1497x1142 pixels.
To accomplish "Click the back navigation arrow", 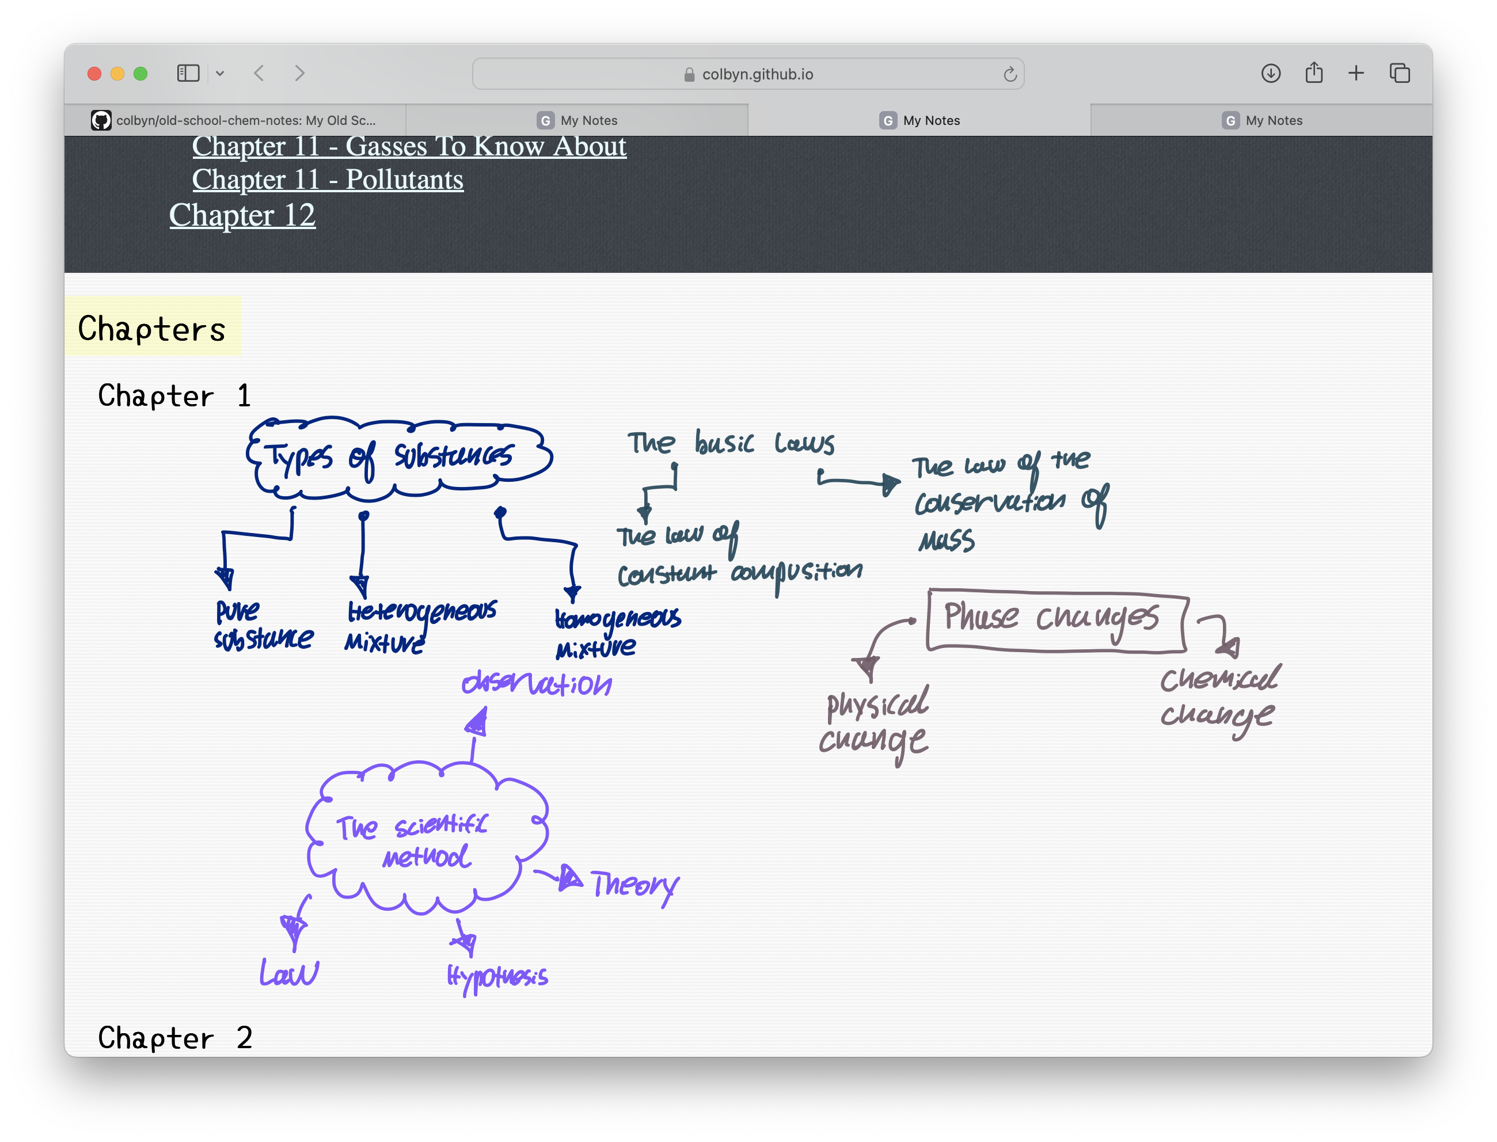I will click(x=259, y=74).
